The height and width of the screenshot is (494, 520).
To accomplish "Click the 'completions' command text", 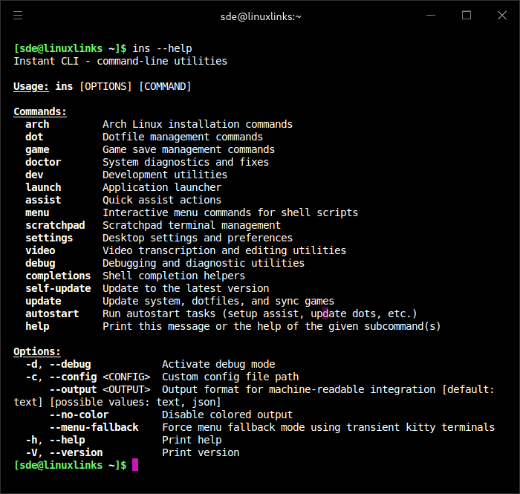I will pos(58,276).
